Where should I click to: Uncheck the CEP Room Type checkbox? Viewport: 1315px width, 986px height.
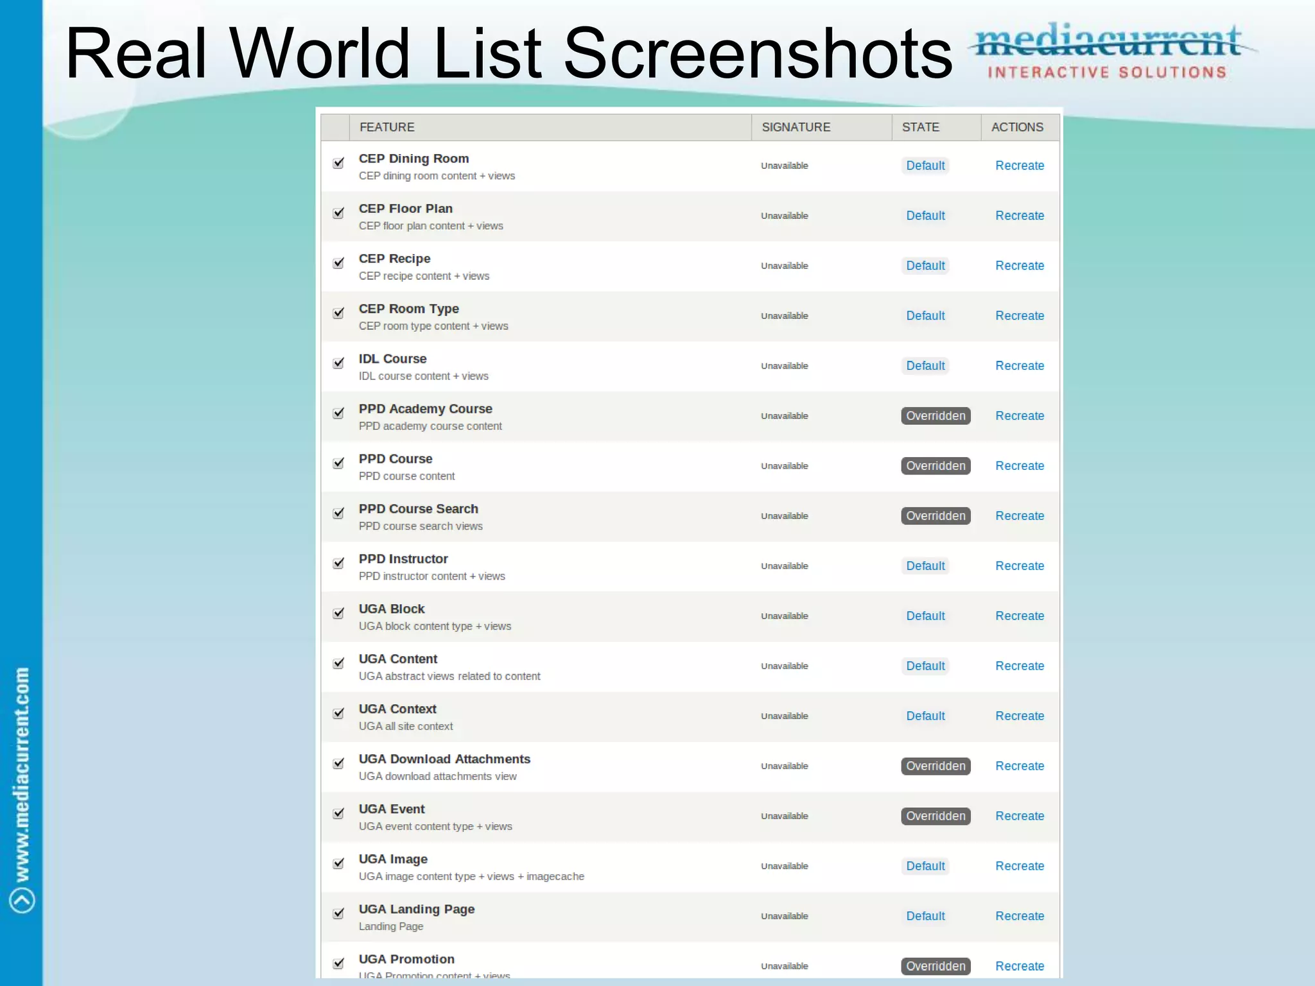coord(338,313)
